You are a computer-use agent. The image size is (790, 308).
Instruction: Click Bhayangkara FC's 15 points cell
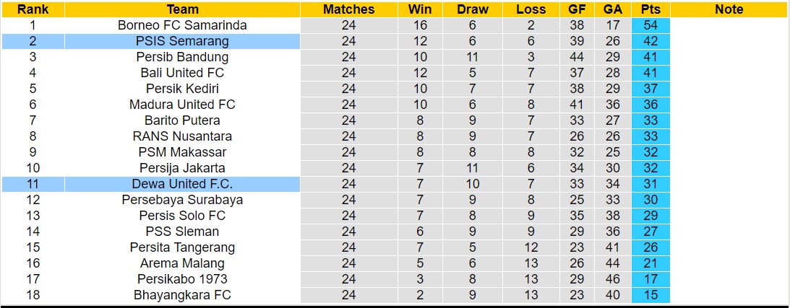650,295
